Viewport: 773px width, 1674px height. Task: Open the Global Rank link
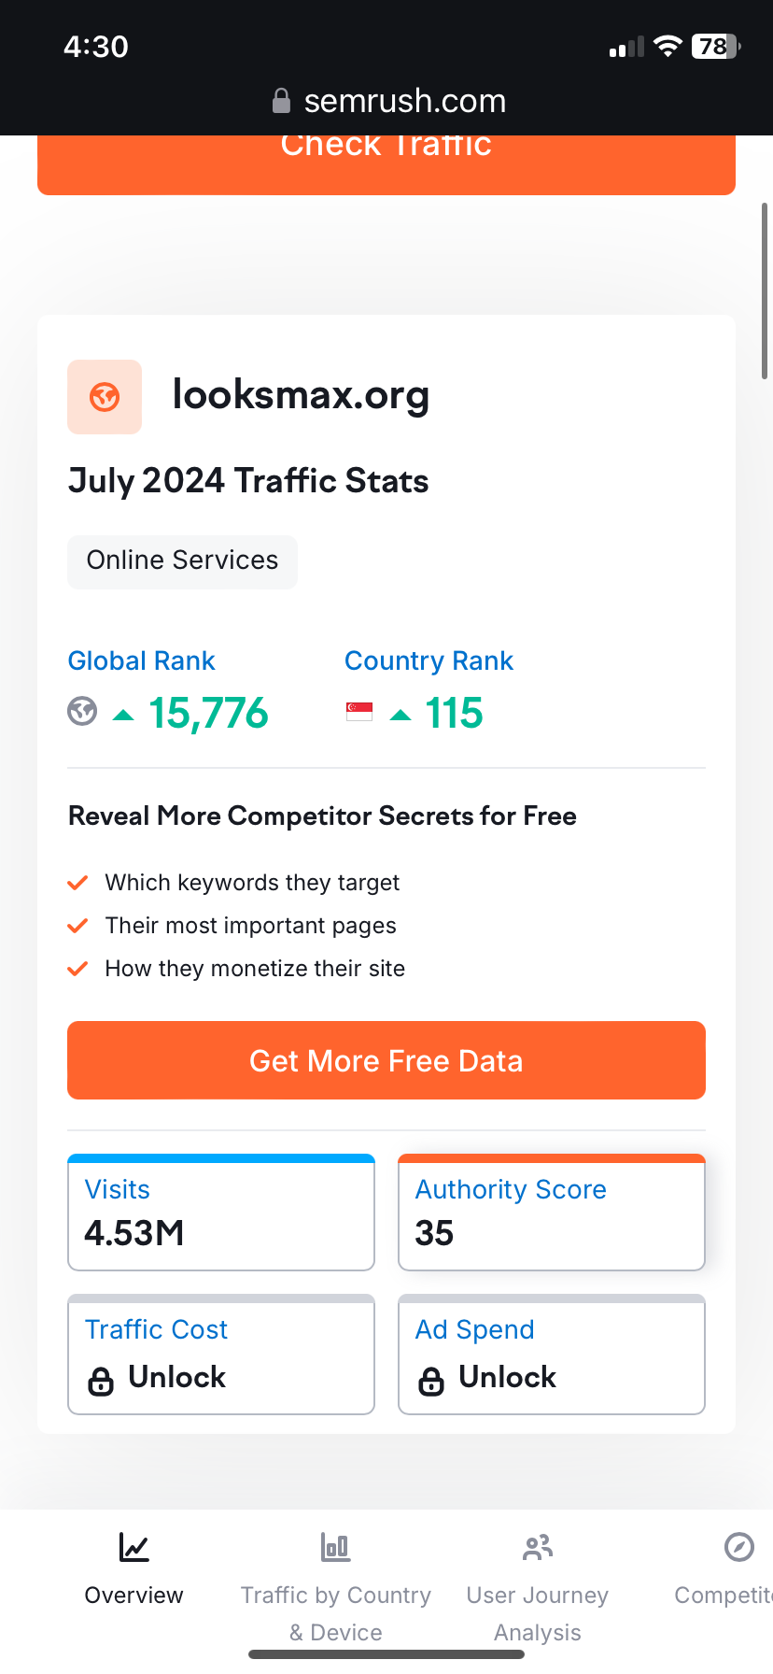point(142,661)
